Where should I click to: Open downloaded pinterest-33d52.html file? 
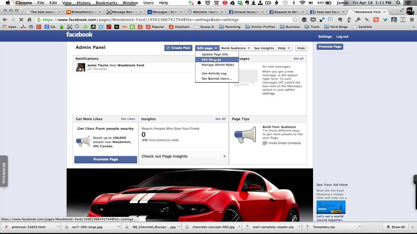pyautogui.click(x=28, y=227)
